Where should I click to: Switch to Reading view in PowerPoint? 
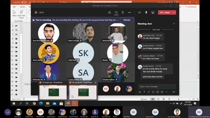(164, 99)
